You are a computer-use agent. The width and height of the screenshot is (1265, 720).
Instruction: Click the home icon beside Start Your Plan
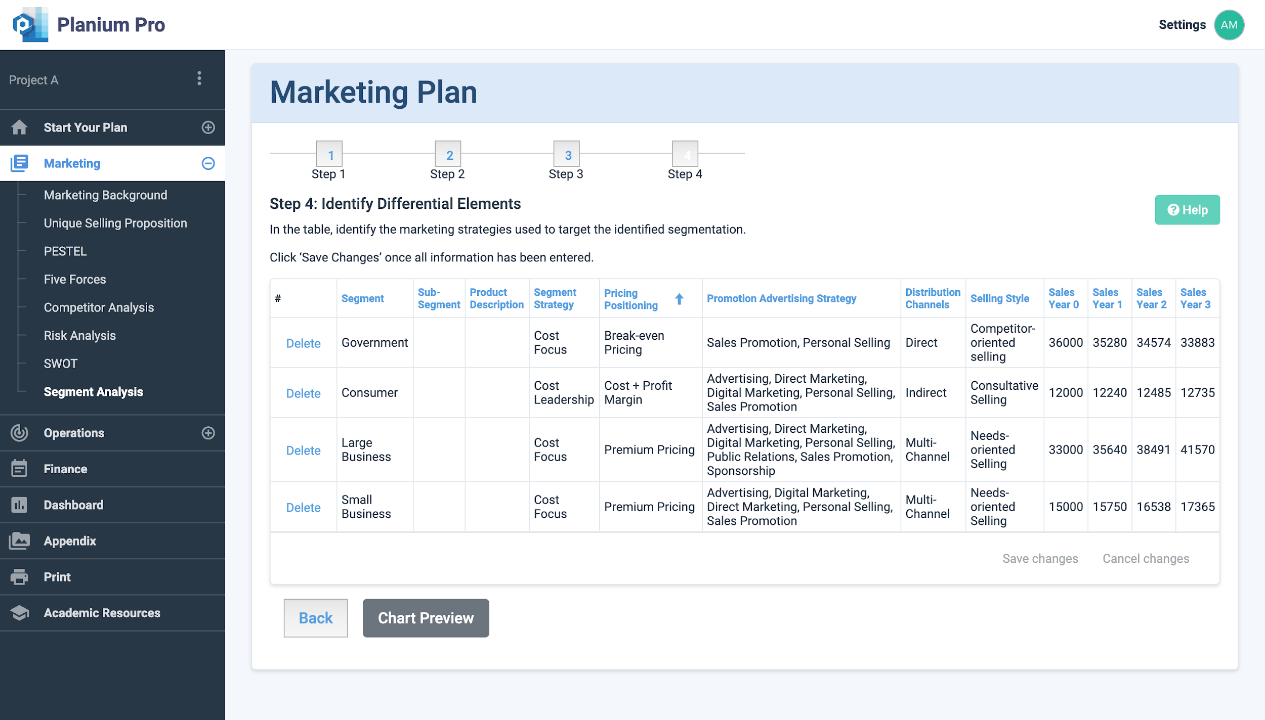[x=19, y=127]
